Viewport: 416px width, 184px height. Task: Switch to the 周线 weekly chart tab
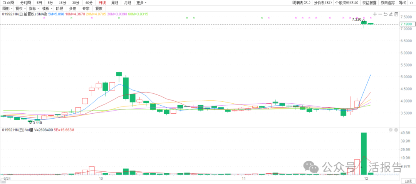point(115,3)
